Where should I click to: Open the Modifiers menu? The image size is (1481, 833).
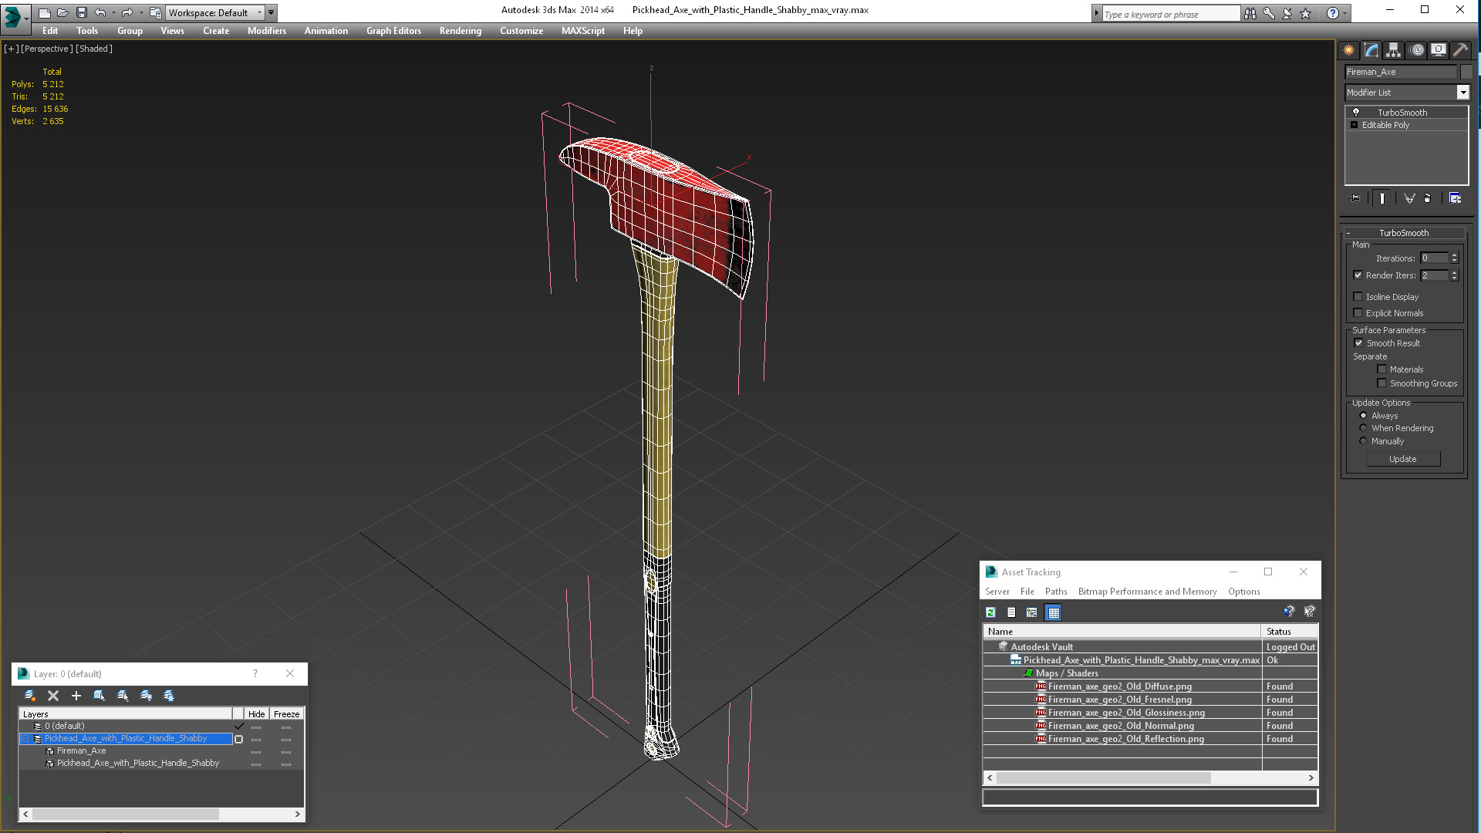coord(267,31)
